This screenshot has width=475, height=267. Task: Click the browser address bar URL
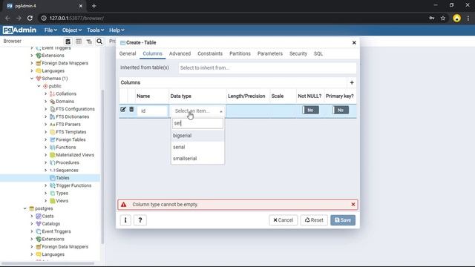76,18
